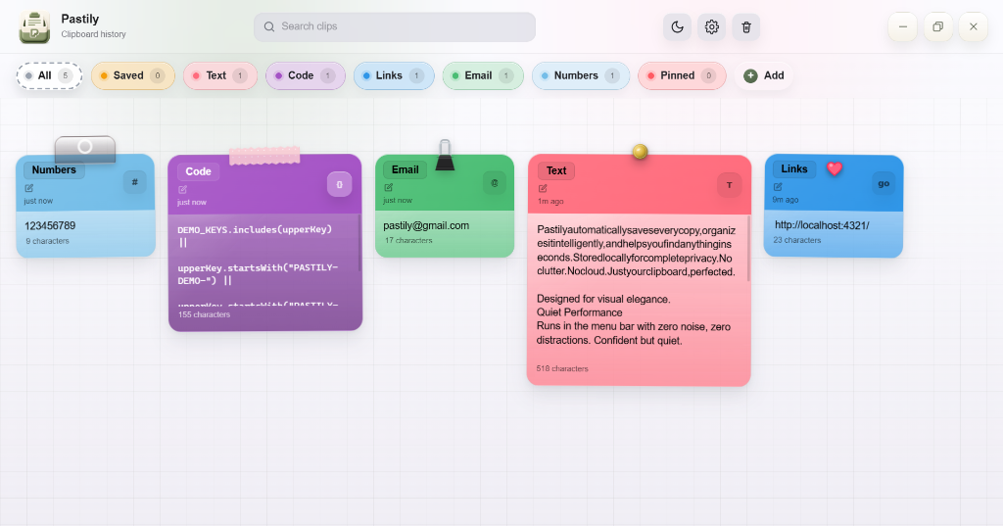The image size is (1003, 526).
Task: Edit the Numbers clip via pencil icon
Action: [x=28, y=188]
